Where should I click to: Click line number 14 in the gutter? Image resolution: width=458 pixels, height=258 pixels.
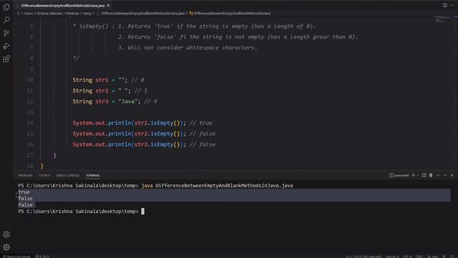[x=30, y=123]
